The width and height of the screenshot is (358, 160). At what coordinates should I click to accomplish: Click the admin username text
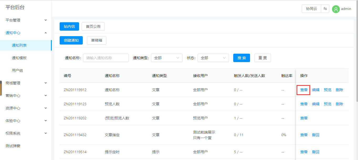pyautogui.click(x=346, y=9)
